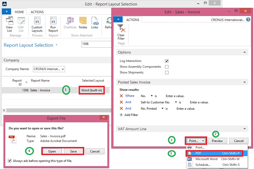Open the help question mark icon
The width and height of the screenshot is (254, 169).
click(248, 19)
